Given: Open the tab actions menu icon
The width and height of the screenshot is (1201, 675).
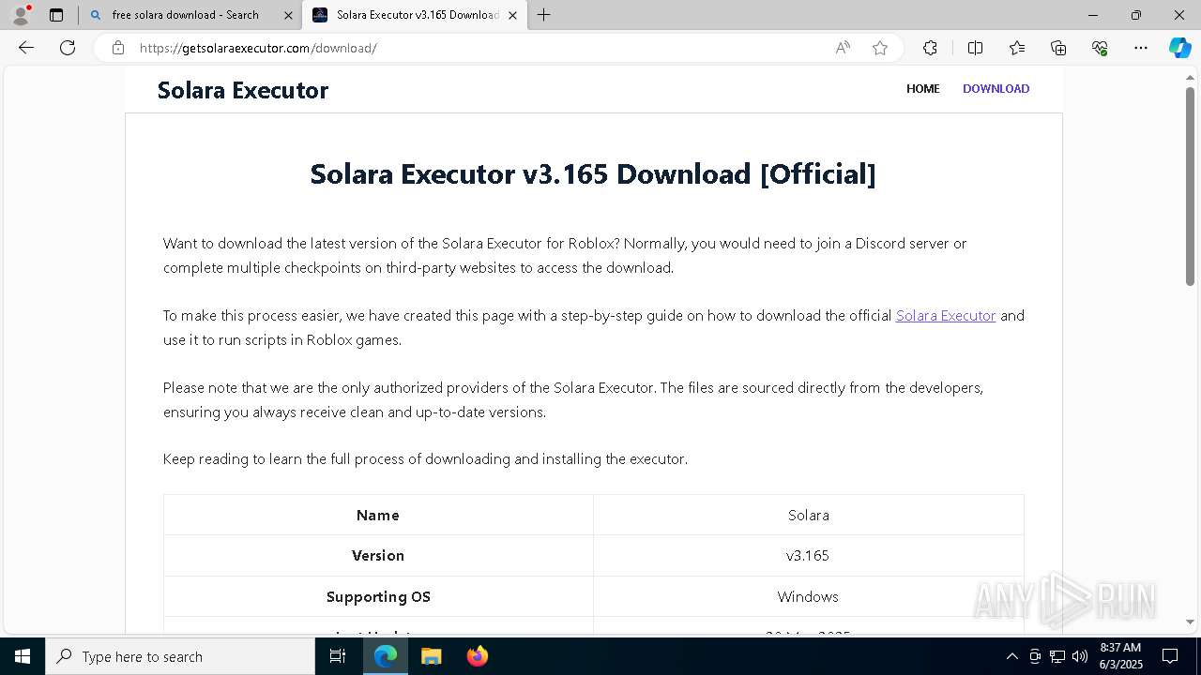Looking at the screenshot, I should tap(56, 15).
